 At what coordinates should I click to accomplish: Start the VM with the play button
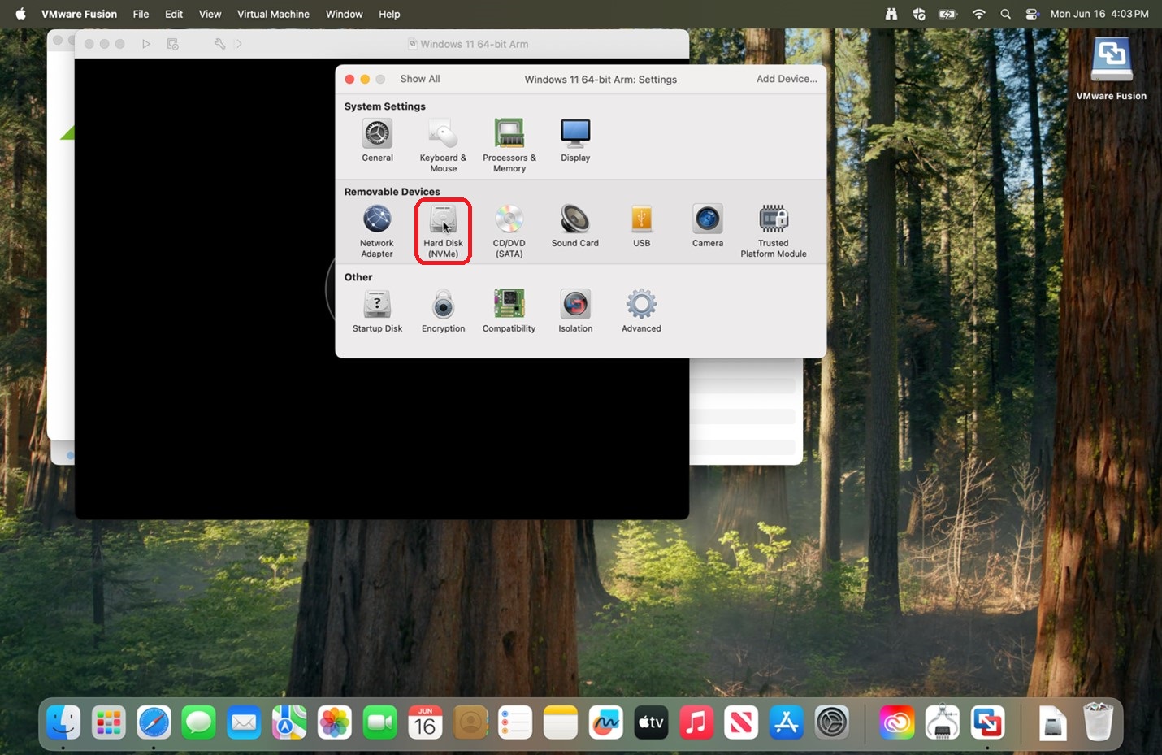[x=146, y=44]
